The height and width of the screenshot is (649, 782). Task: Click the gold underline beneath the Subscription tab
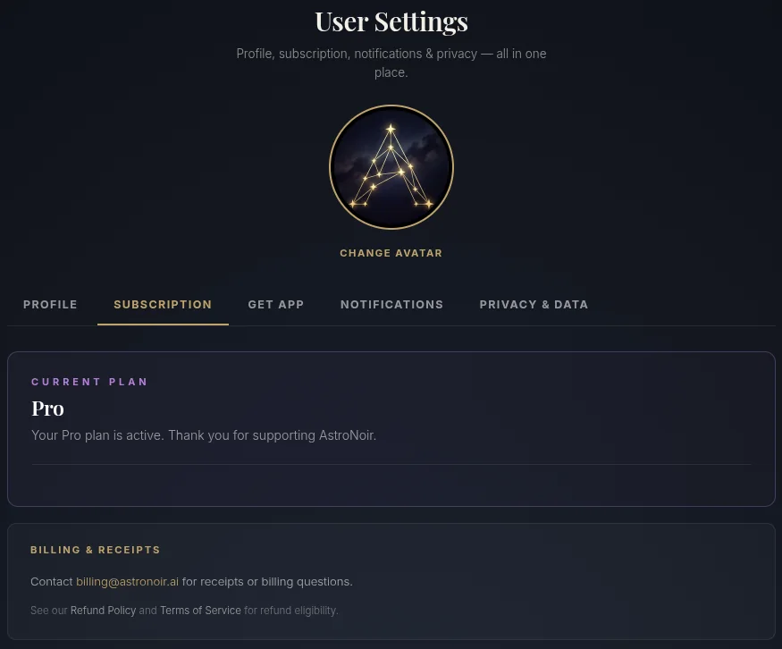coord(163,324)
